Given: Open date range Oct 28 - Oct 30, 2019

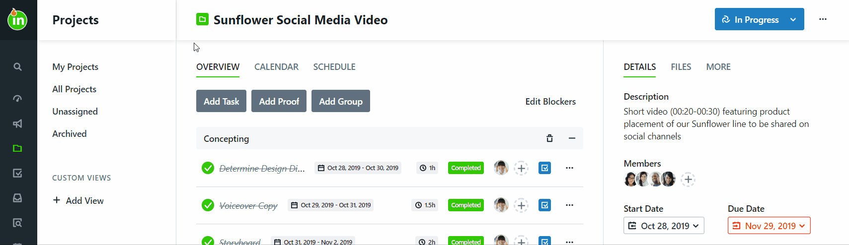Looking at the screenshot, I should (358, 168).
